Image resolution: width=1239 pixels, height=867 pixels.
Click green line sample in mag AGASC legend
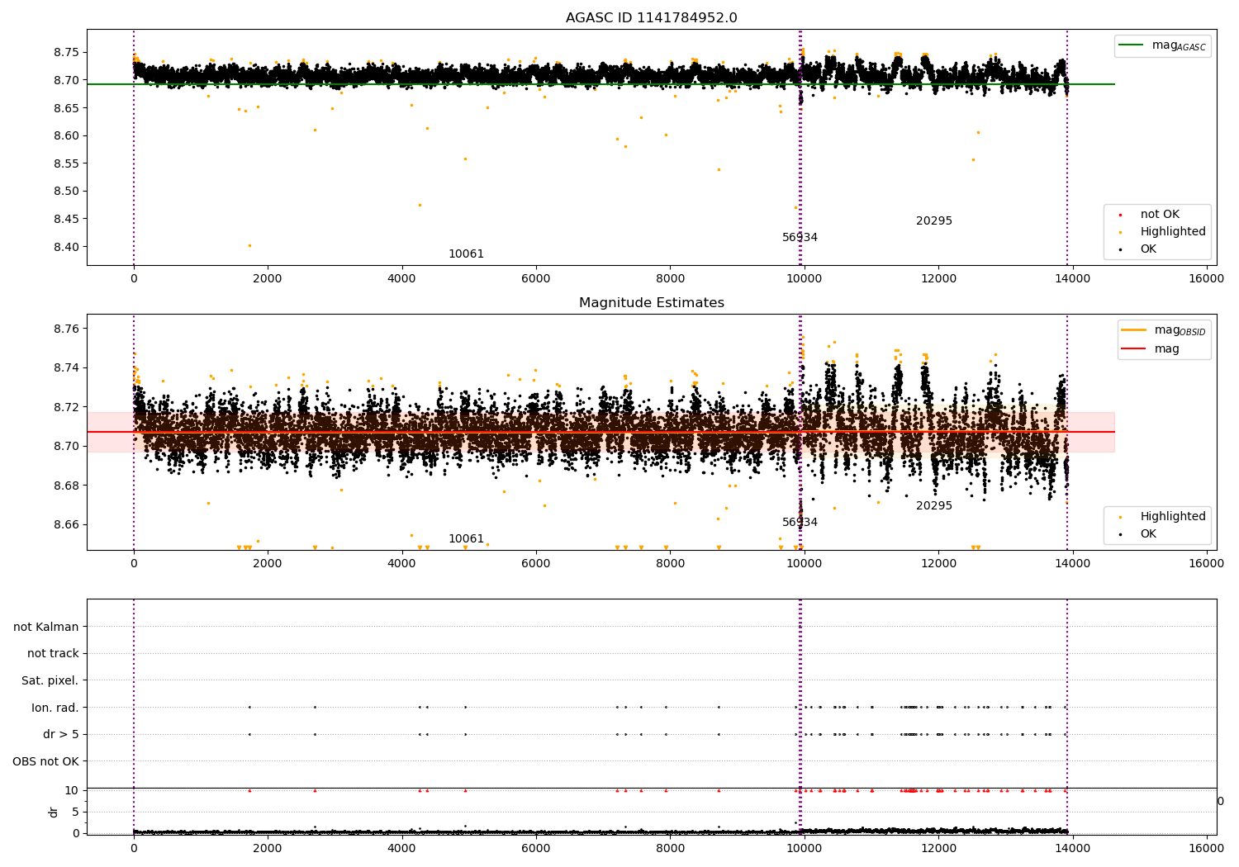tap(1132, 45)
